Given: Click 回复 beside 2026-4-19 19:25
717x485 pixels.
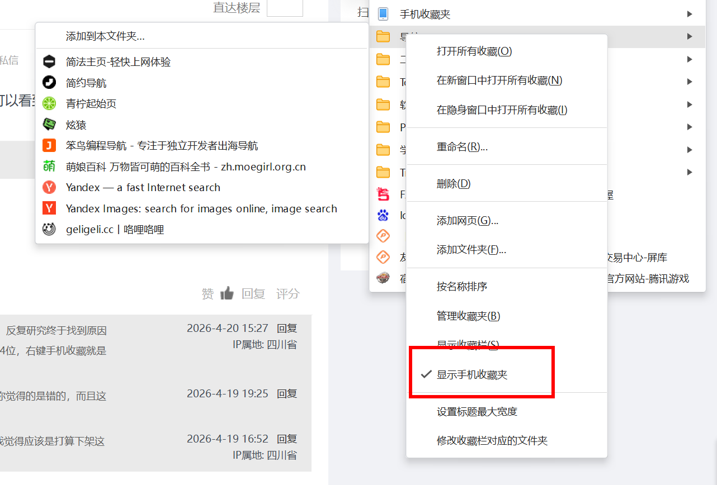Looking at the screenshot, I should [287, 394].
